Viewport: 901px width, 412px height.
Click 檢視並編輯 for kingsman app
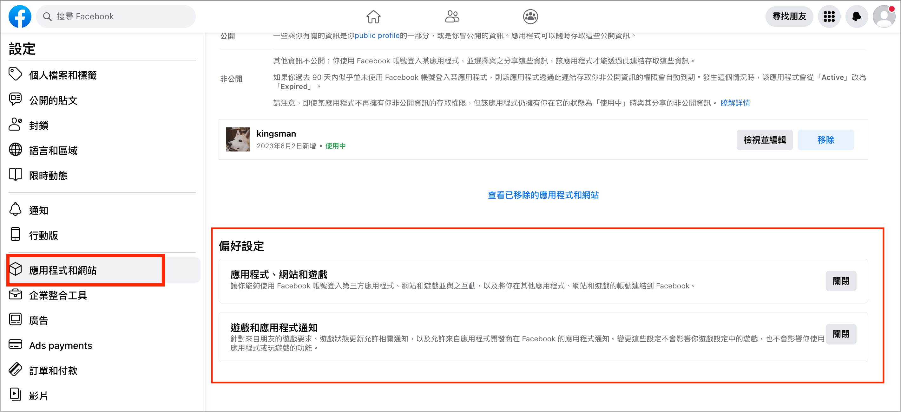(x=765, y=140)
